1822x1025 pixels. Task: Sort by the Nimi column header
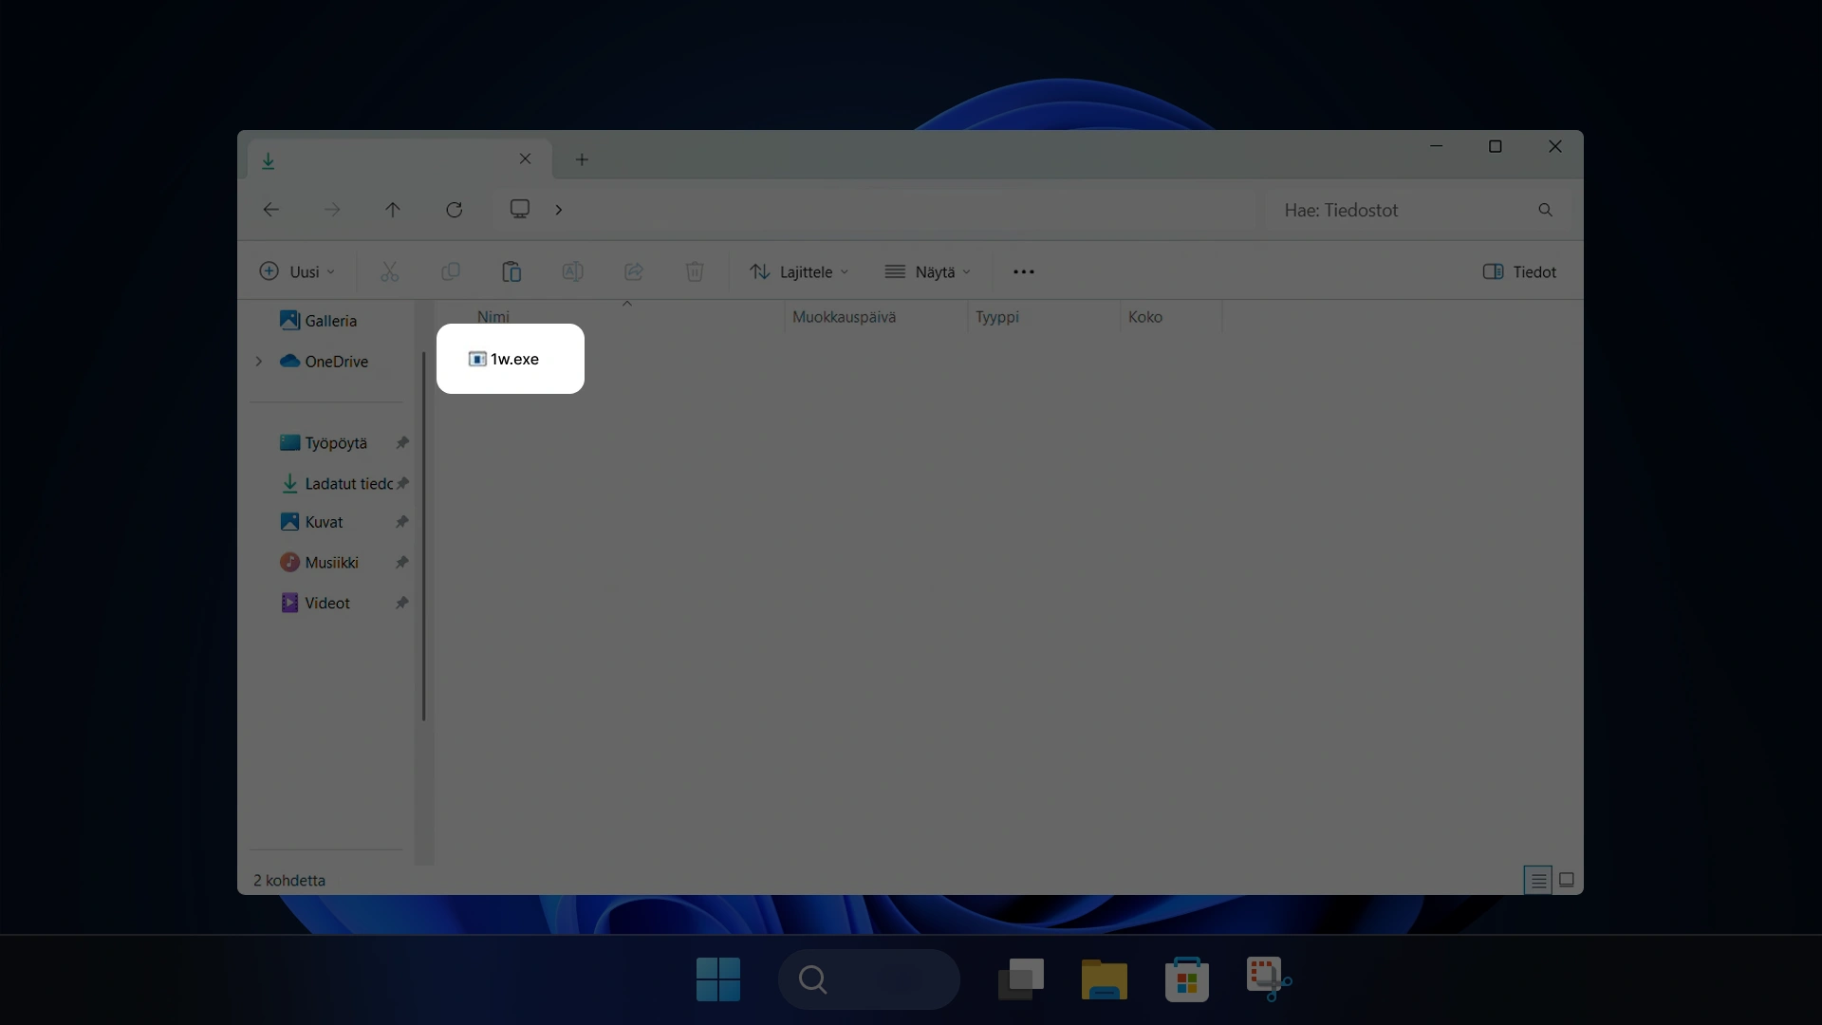(x=493, y=317)
